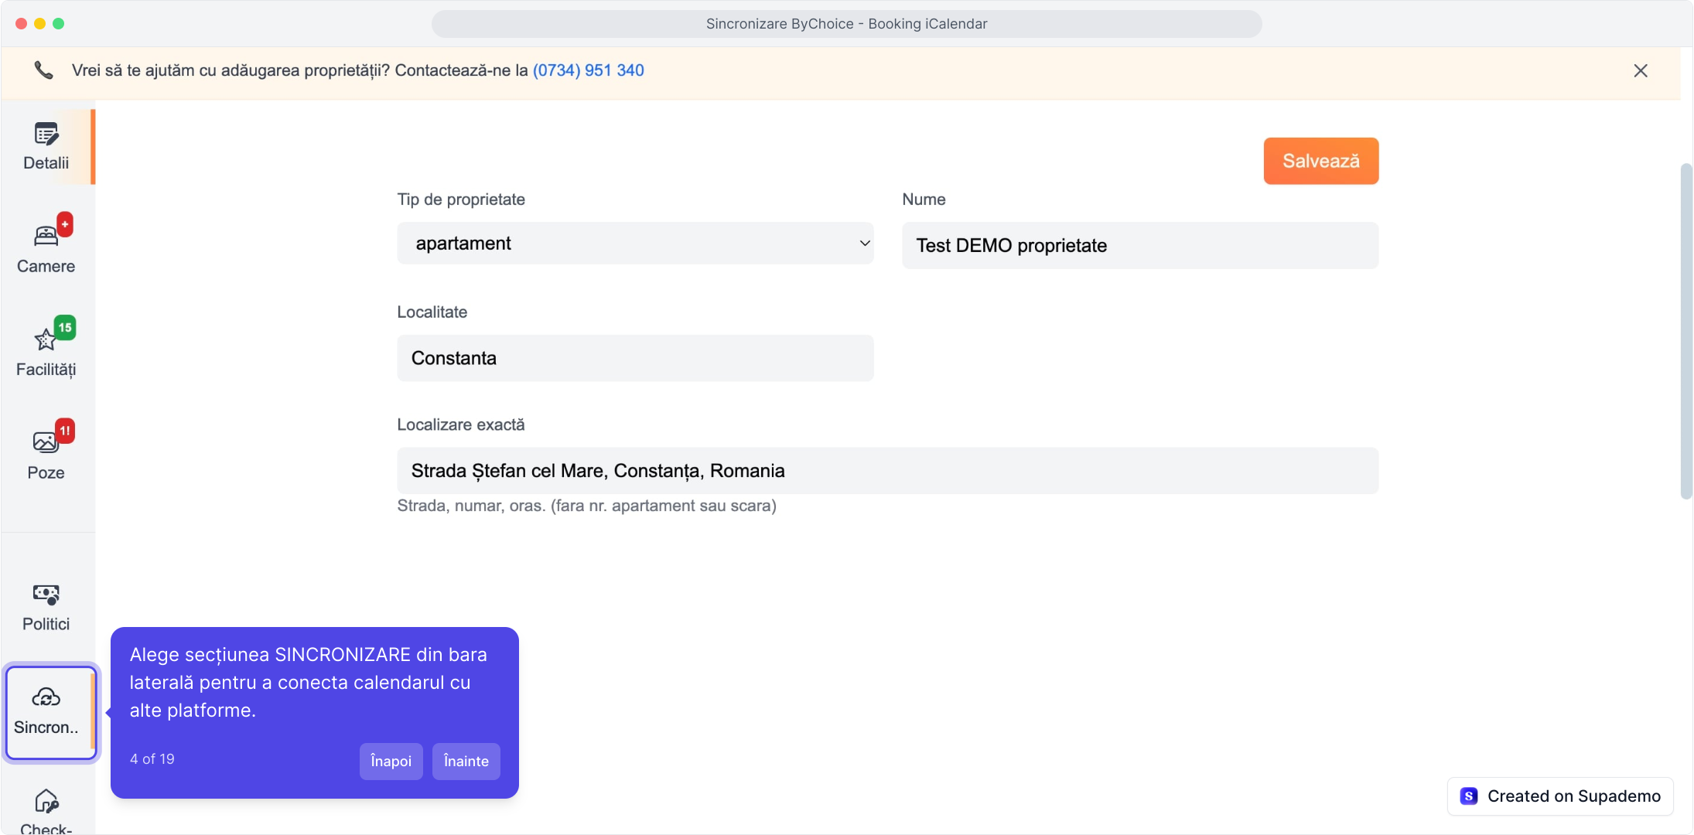Open the Poze photos icon
This screenshot has width=1694, height=835.
[46, 441]
